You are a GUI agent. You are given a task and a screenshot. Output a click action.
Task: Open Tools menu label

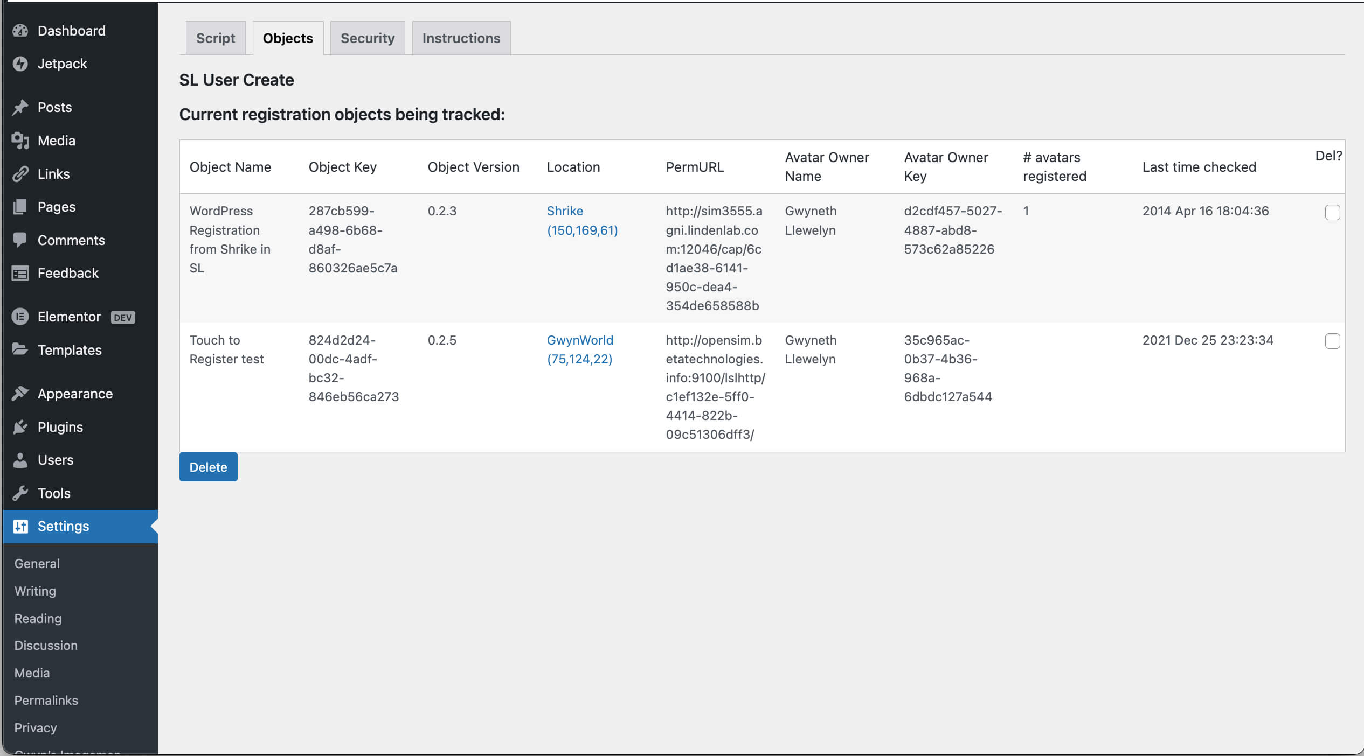(x=54, y=493)
